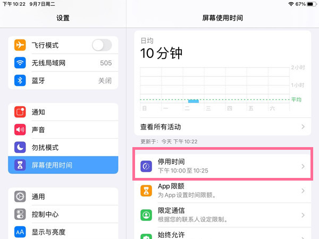Screen dimensions: 319x239
Task: Tap the chevron on the App限额 row
Action: (x=303, y=191)
